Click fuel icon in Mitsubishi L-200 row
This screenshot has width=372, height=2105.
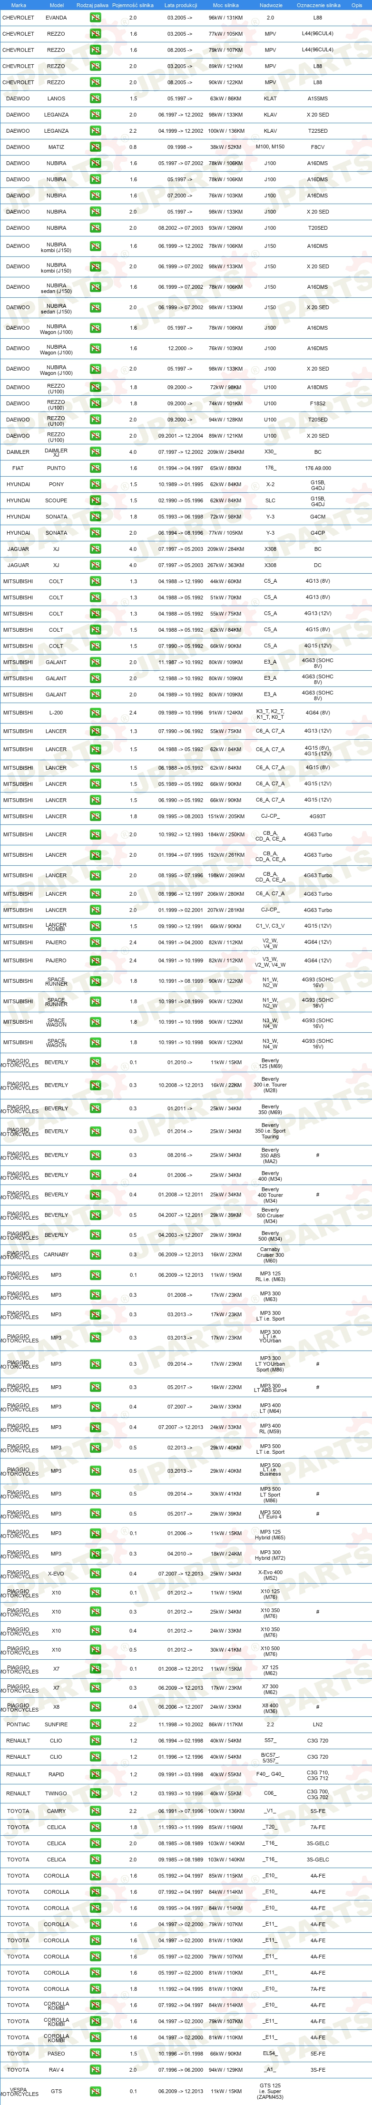click(95, 713)
